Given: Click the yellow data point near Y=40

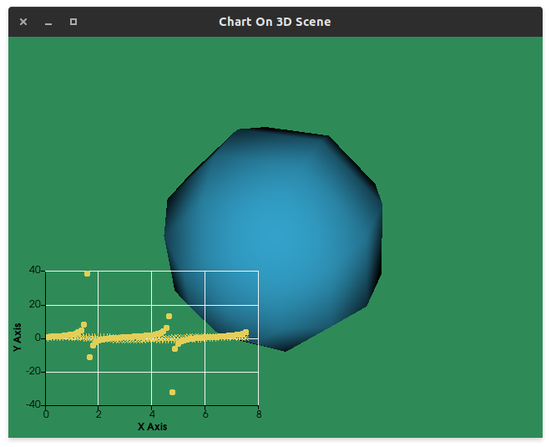Looking at the screenshot, I should (87, 273).
